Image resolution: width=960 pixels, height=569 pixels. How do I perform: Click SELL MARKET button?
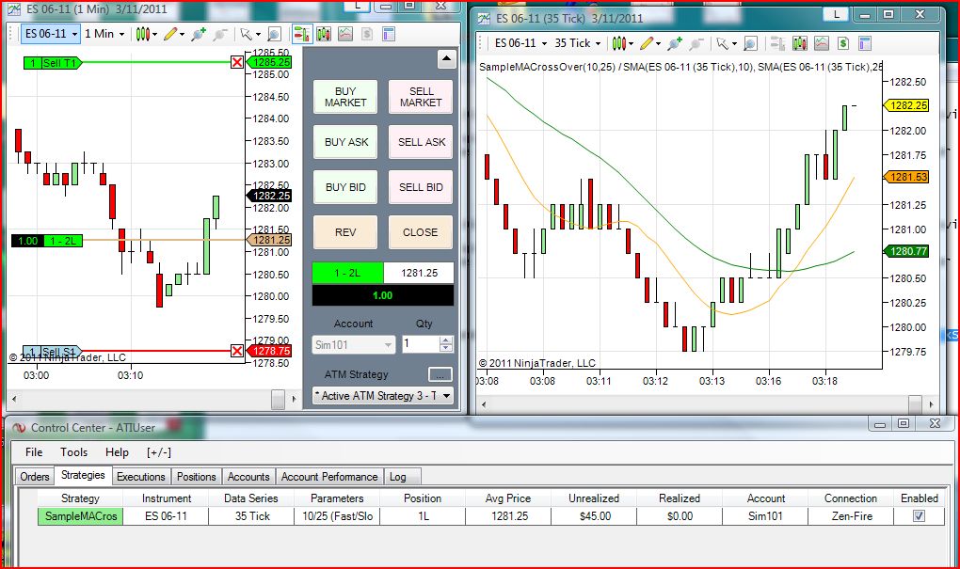click(421, 97)
